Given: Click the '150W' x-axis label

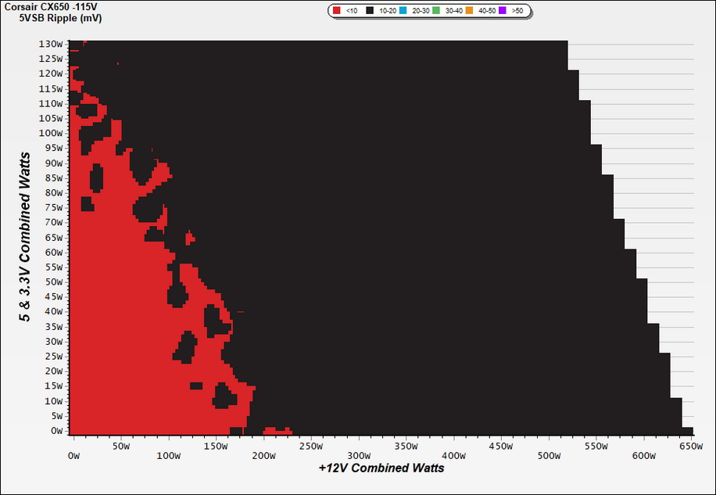Looking at the screenshot, I should tap(216, 447).
